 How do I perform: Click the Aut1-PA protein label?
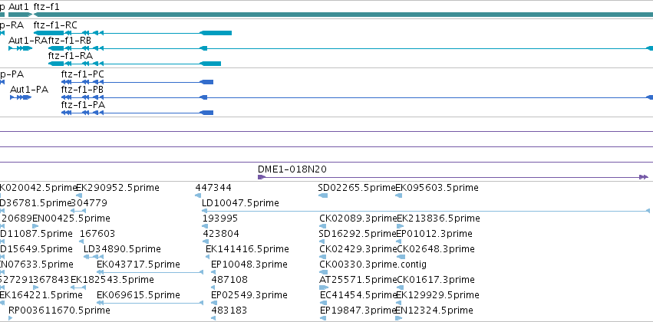point(29,90)
